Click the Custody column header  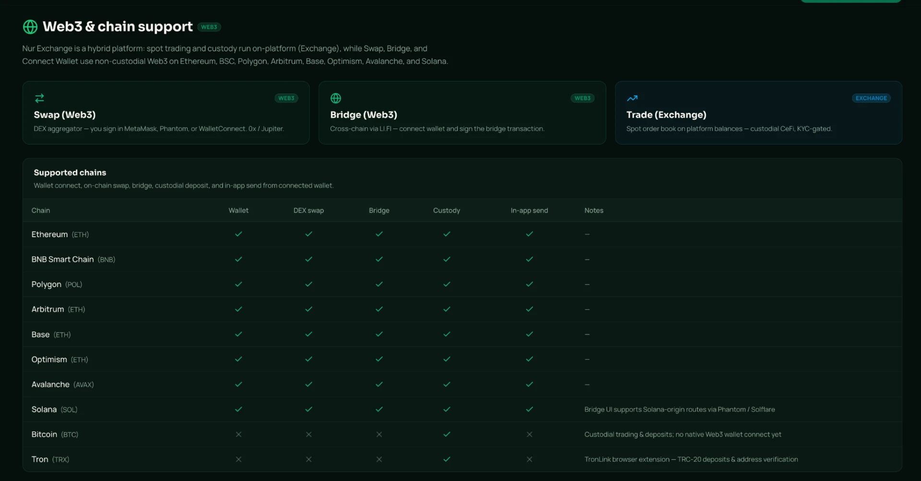tap(447, 210)
